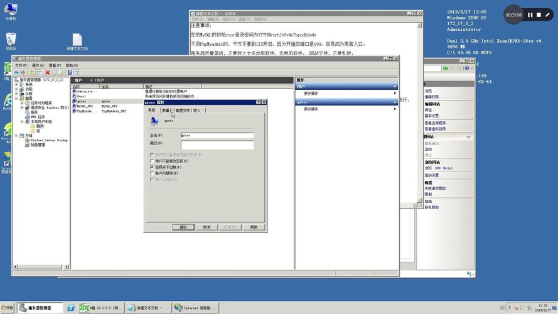Click the 确定 button in properties dialog
The height and width of the screenshot is (314, 558).
coord(183,227)
